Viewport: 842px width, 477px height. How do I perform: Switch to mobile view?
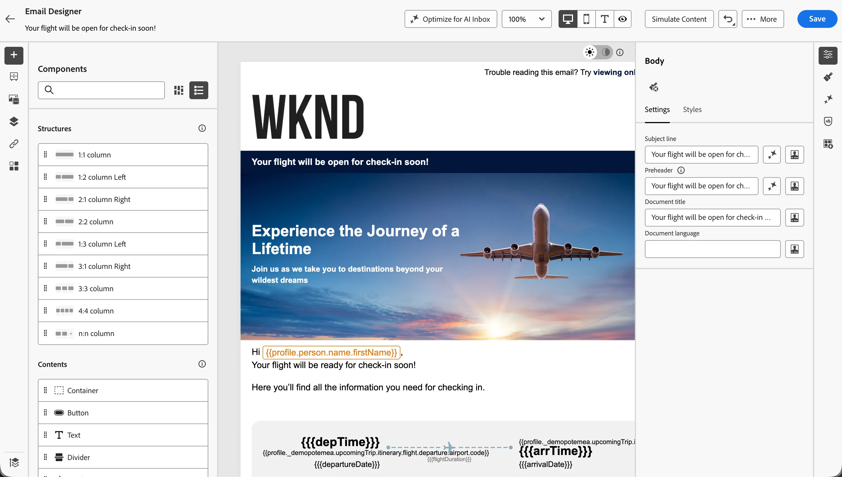(586, 19)
